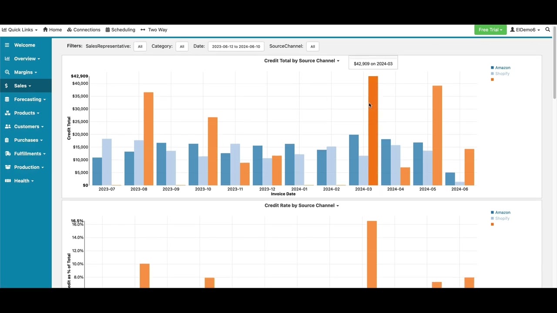This screenshot has height=313, width=557.
Task: Open the EIDemo6 account dropdown
Action: 525,30
